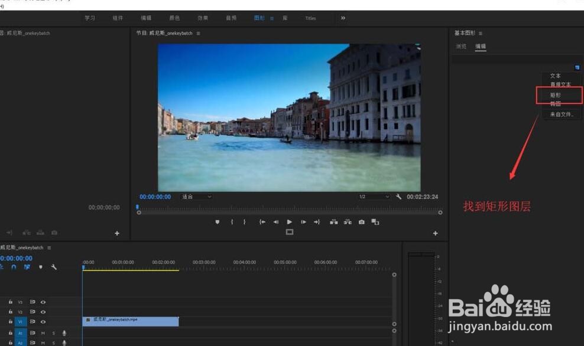The height and width of the screenshot is (346, 584).
Task: Go to In point in Program monitor
Action: pyautogui.click(x=262, y=222)
